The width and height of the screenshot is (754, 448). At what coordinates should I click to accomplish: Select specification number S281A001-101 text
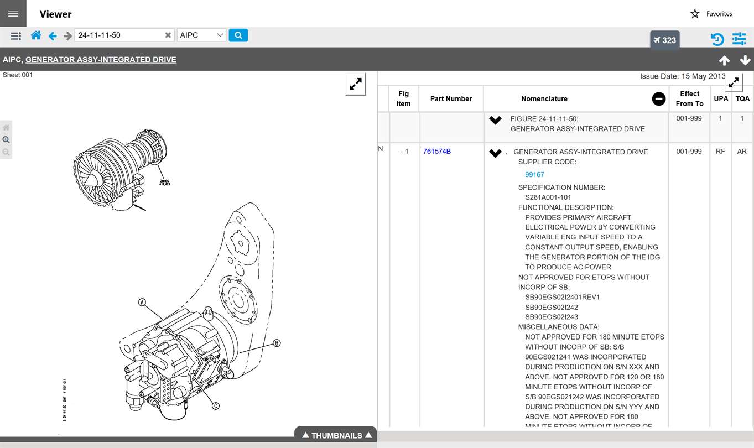(x=548, y=197)
